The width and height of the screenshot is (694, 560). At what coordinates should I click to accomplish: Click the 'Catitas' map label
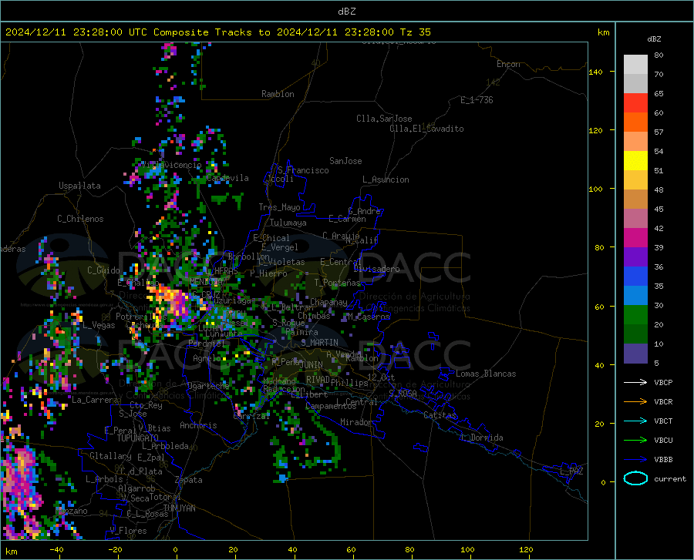(440, 415)
